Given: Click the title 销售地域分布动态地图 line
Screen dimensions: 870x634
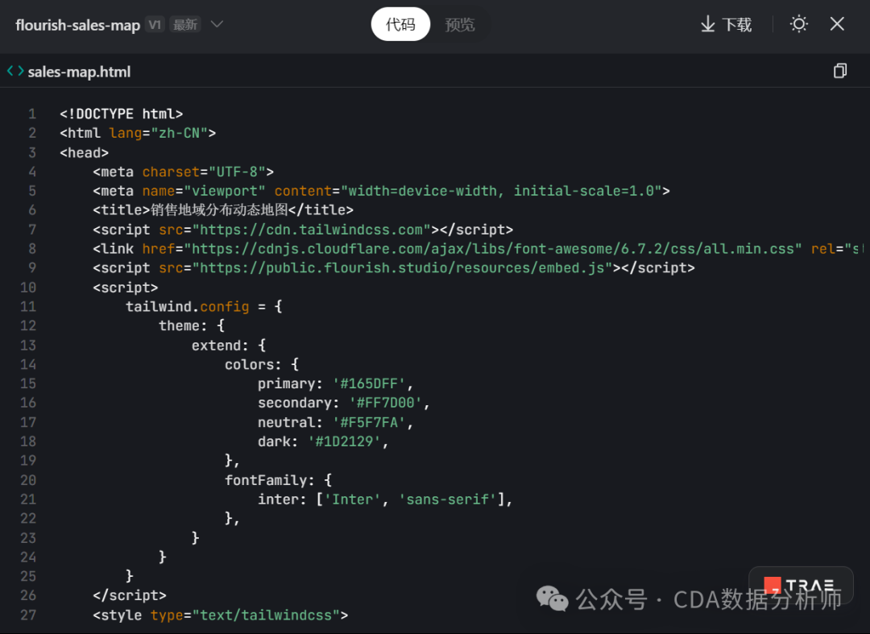Looking at the screenshot, I should [x=223, y=210].
